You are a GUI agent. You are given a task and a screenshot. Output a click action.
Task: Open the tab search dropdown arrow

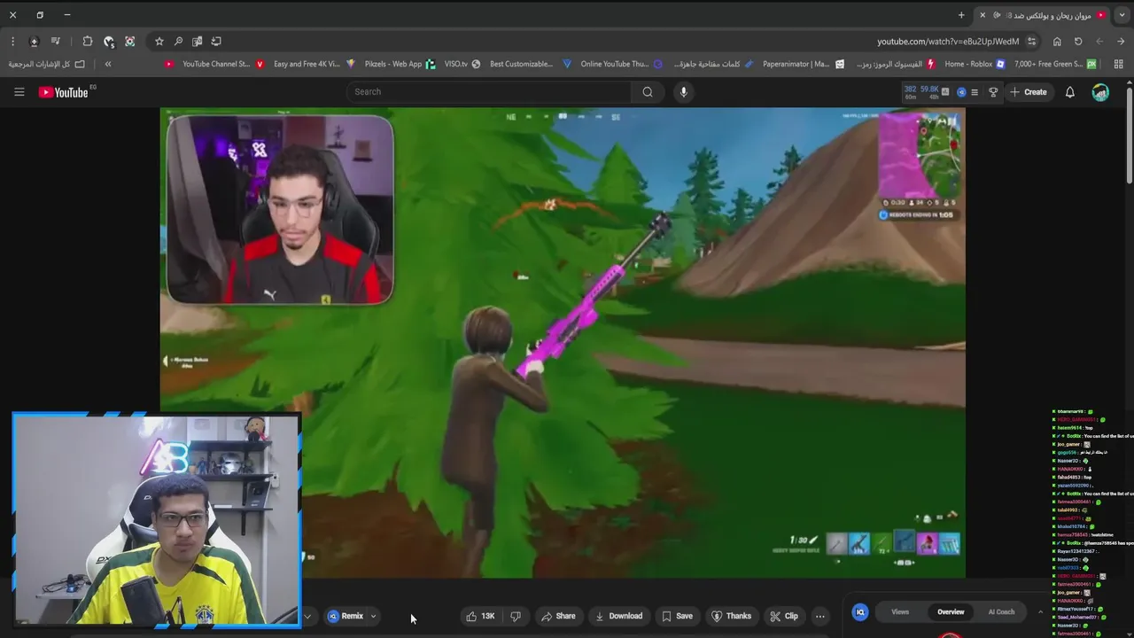[x=1122, y=15]
